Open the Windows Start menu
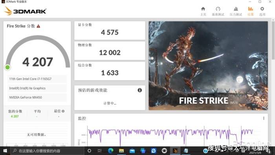Image resolution: width=275 pixels, height=155 pixels. point(5,151)
